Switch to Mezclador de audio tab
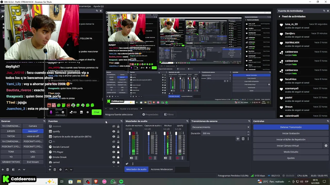The width and height of the screenshot is (330, 185). pyautogui.click(x=136, y=169)
